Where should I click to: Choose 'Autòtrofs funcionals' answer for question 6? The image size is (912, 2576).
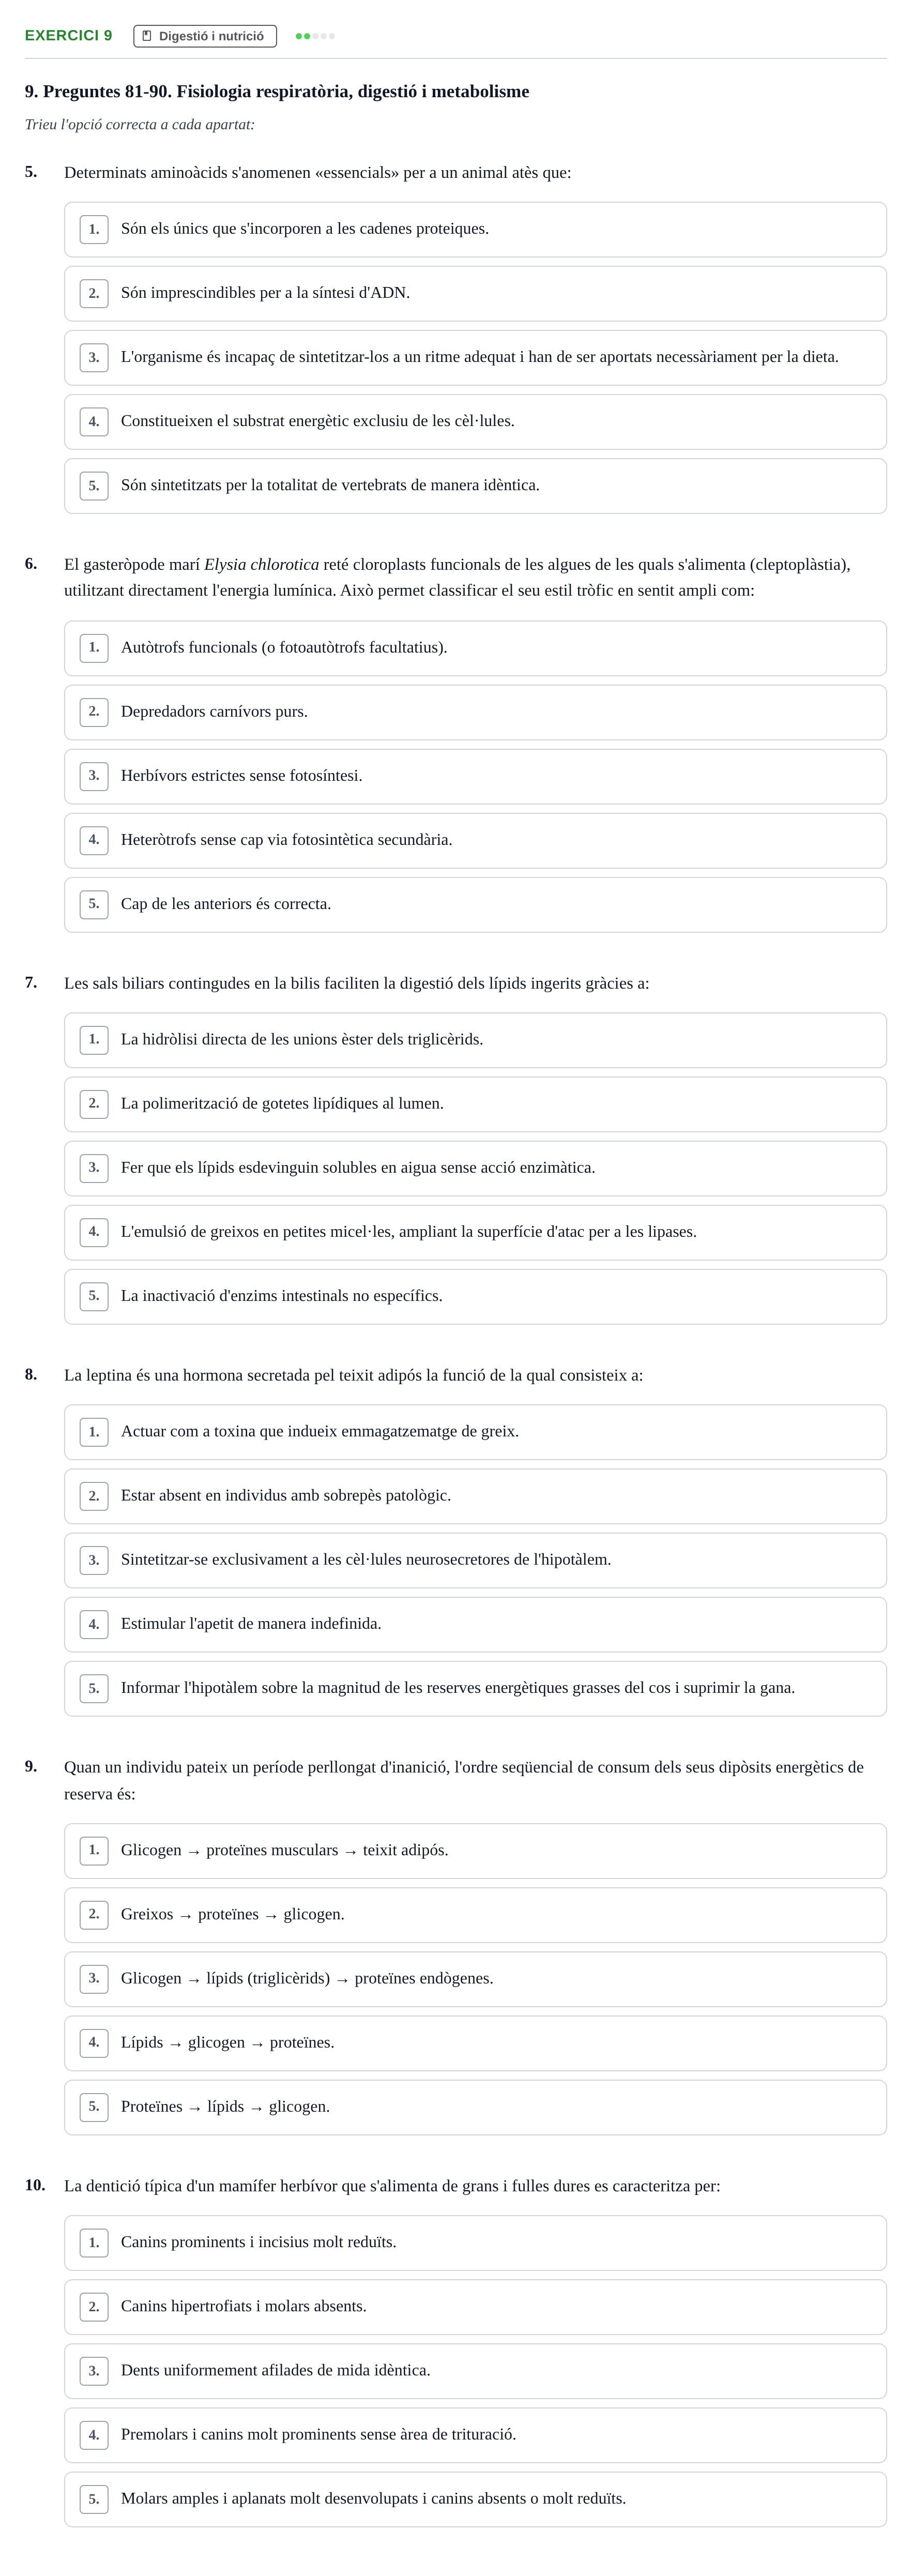475,648
